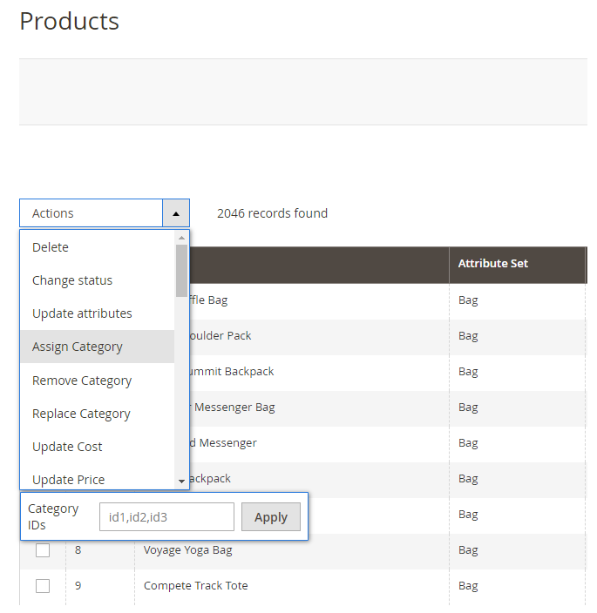Select Replace Category from the list
597x613 pixels.
[x=81, y=414]
